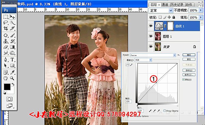
Task: Click the 确定 button in Curves
Action: pos(189,55)
